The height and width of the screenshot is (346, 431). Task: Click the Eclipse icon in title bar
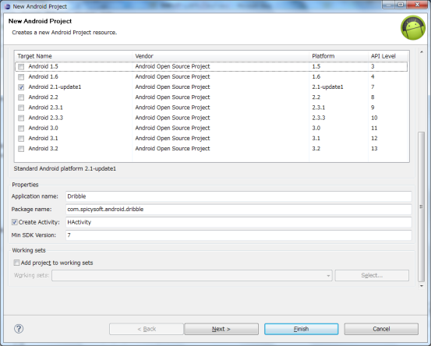8,6
